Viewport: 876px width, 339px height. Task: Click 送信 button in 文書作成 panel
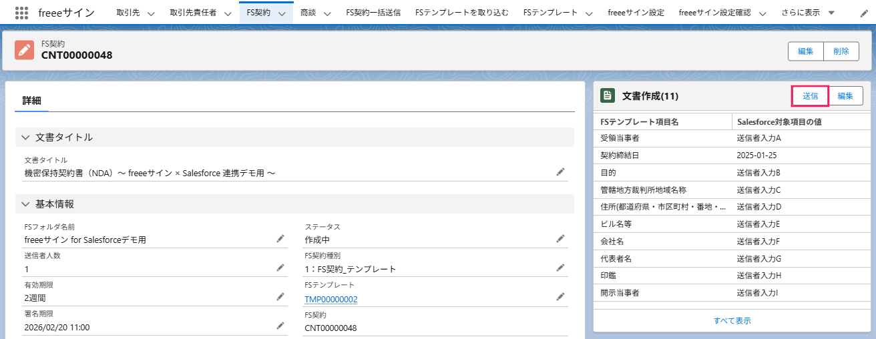tap(810, 95)
